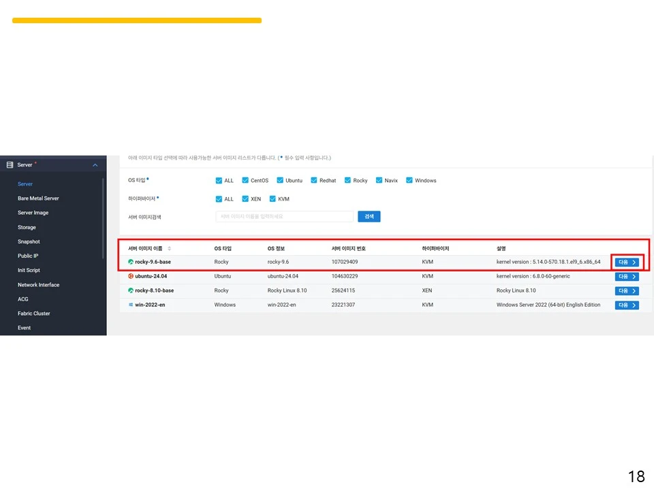Open the Storage menu item
The image size is (654, 491).
pyautogui.click(x=27, y=227)
